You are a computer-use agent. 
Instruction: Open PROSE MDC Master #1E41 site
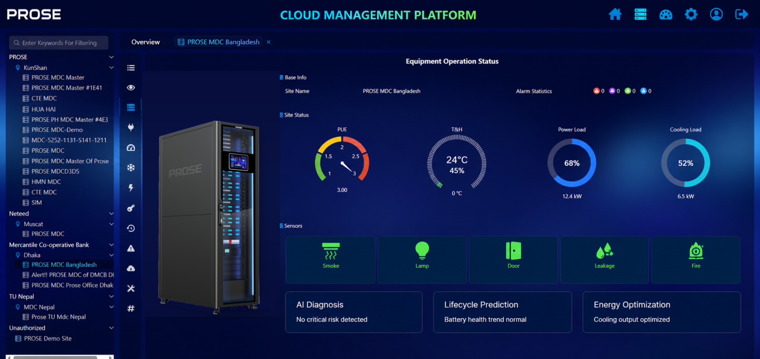coord(66,88)
